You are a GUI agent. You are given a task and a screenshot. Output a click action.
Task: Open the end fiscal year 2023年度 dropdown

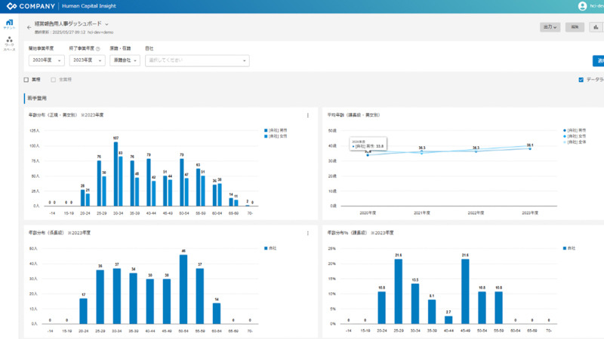(x=87, y=60)
